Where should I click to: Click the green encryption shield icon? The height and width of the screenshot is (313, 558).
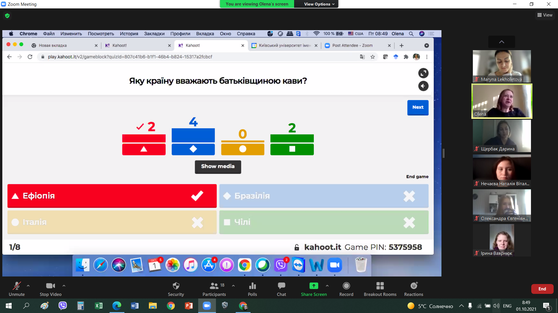point(7,16)
